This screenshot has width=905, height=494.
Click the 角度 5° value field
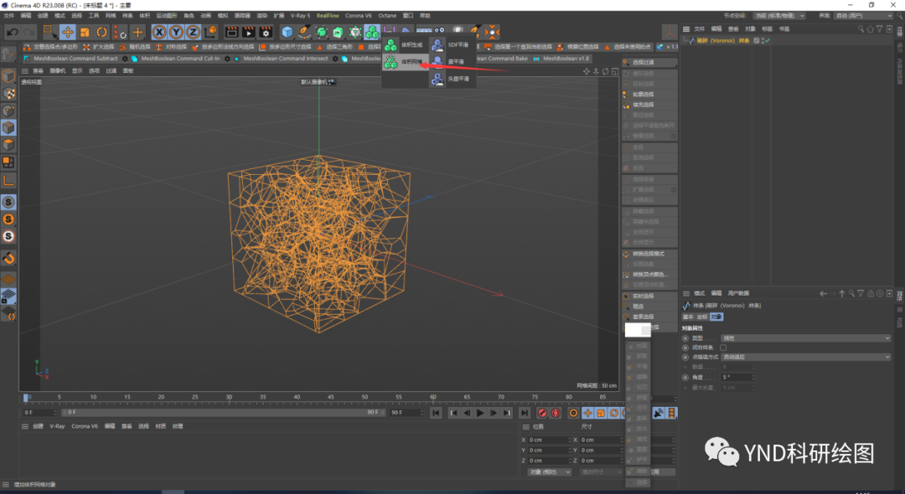coord(737,377)
